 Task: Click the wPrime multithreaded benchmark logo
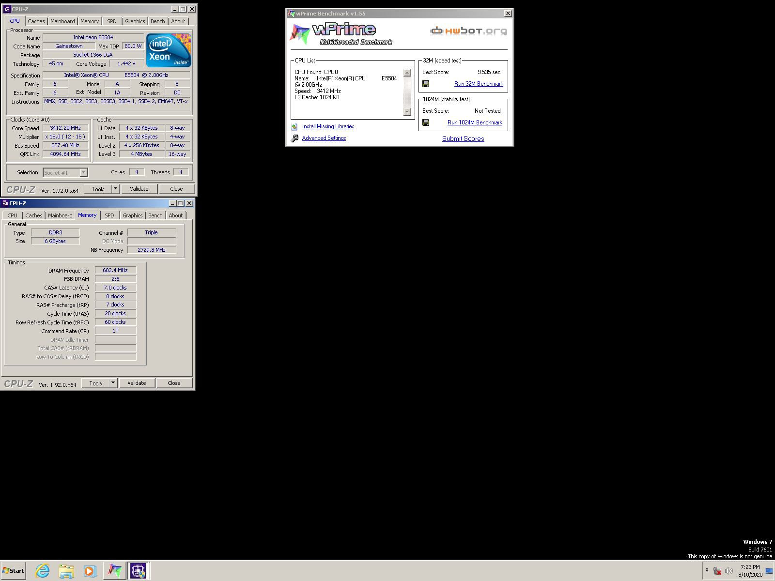point(341,34)
